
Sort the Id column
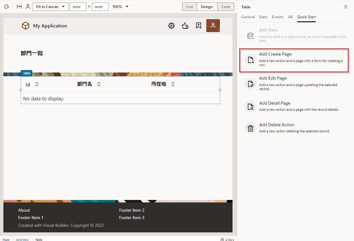[x=37, y=84]
